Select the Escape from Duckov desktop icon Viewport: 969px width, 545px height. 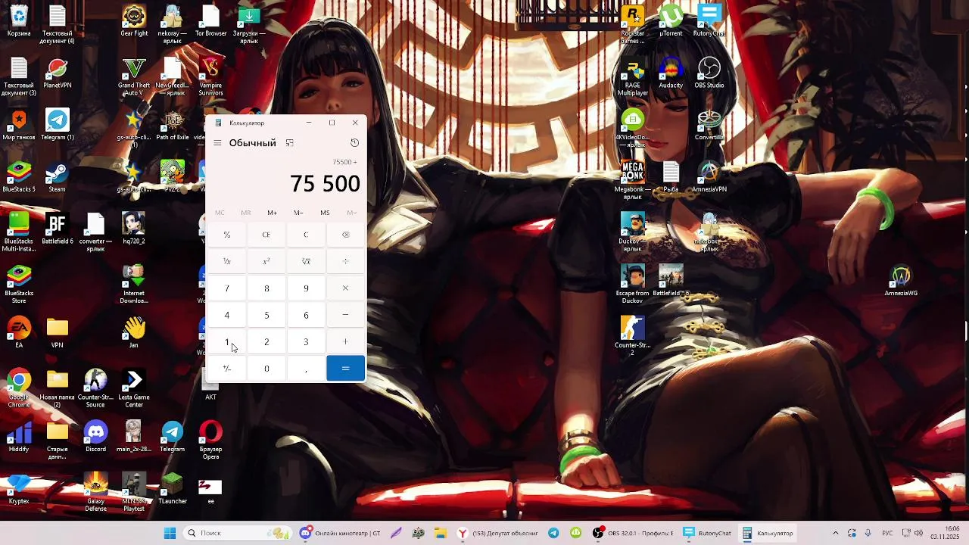tap(632, 285)
